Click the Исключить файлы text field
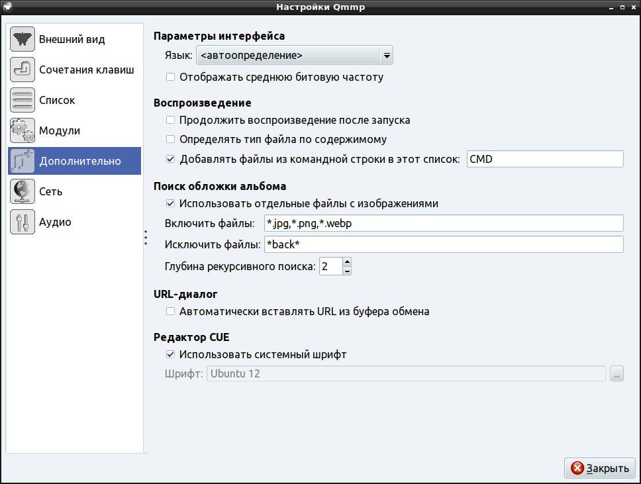The height and width of the screenshot is (484, 641). tap(443, 245)
